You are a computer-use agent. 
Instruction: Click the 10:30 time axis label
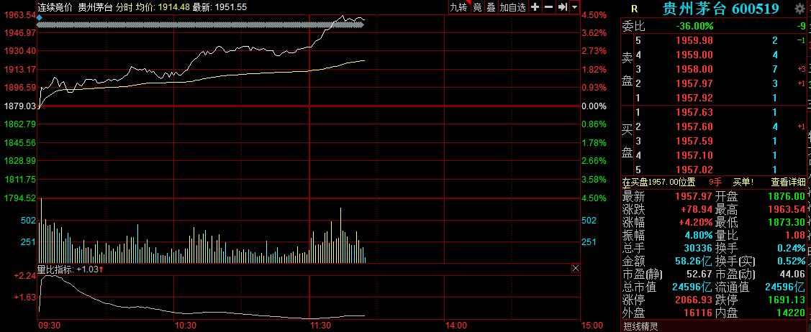point(185,326)
